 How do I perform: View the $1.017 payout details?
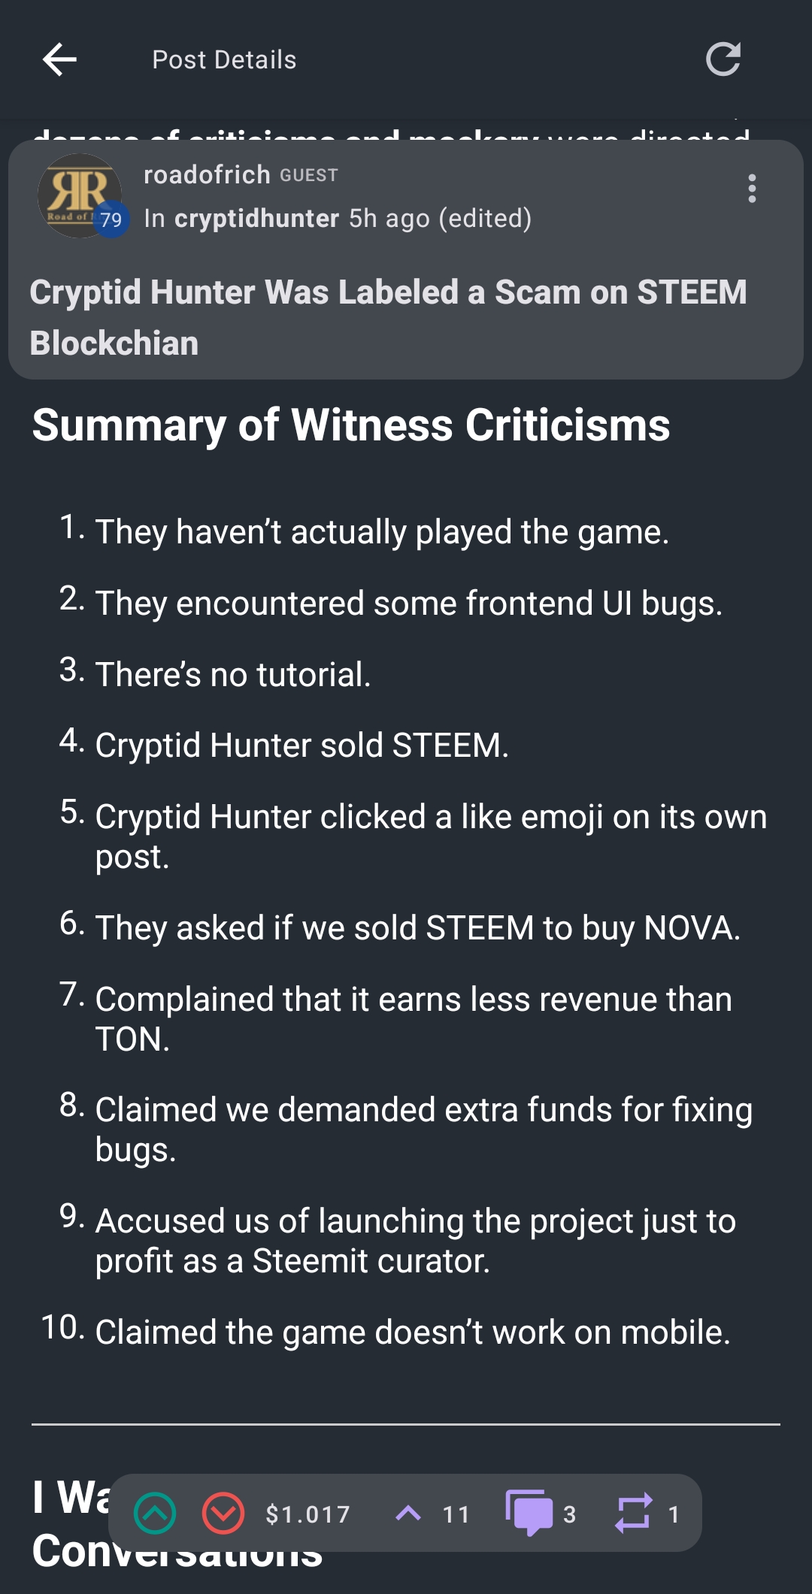point(308,1514)
